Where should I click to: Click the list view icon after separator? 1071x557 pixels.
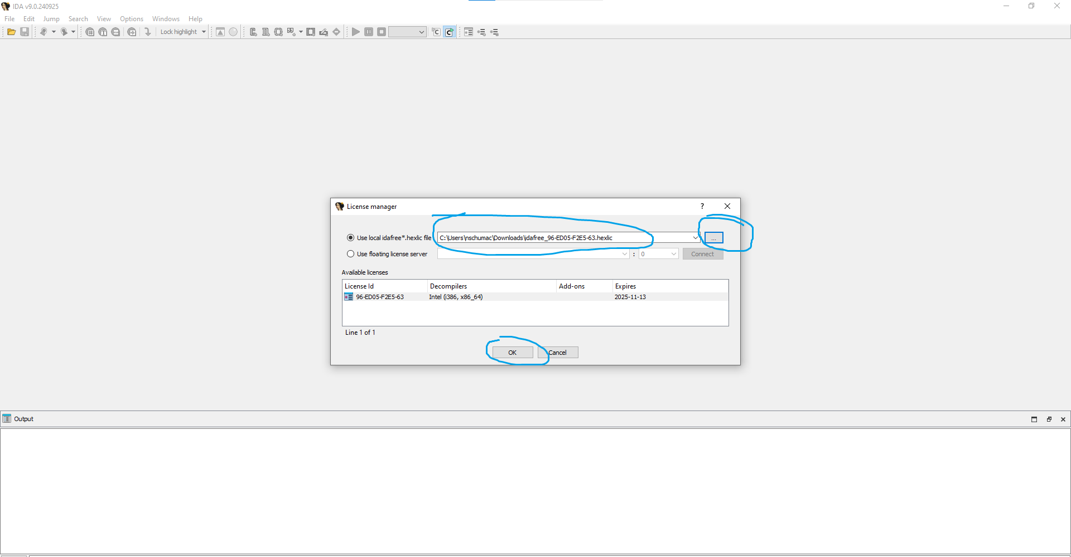click(469, 32)
